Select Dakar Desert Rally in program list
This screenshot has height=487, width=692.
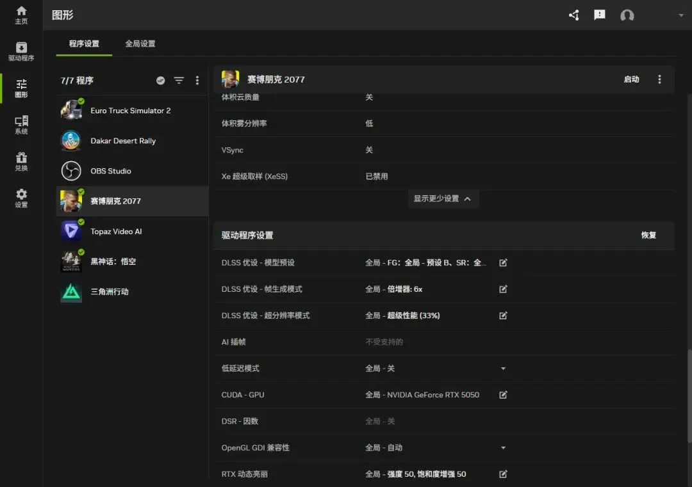tap(133, 141)
